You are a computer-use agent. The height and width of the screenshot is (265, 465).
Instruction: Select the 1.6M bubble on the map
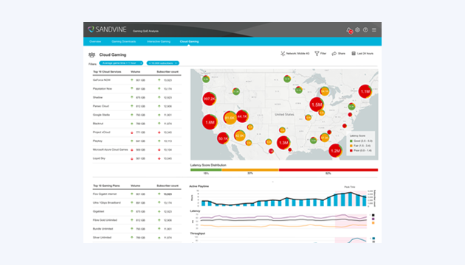210,122
